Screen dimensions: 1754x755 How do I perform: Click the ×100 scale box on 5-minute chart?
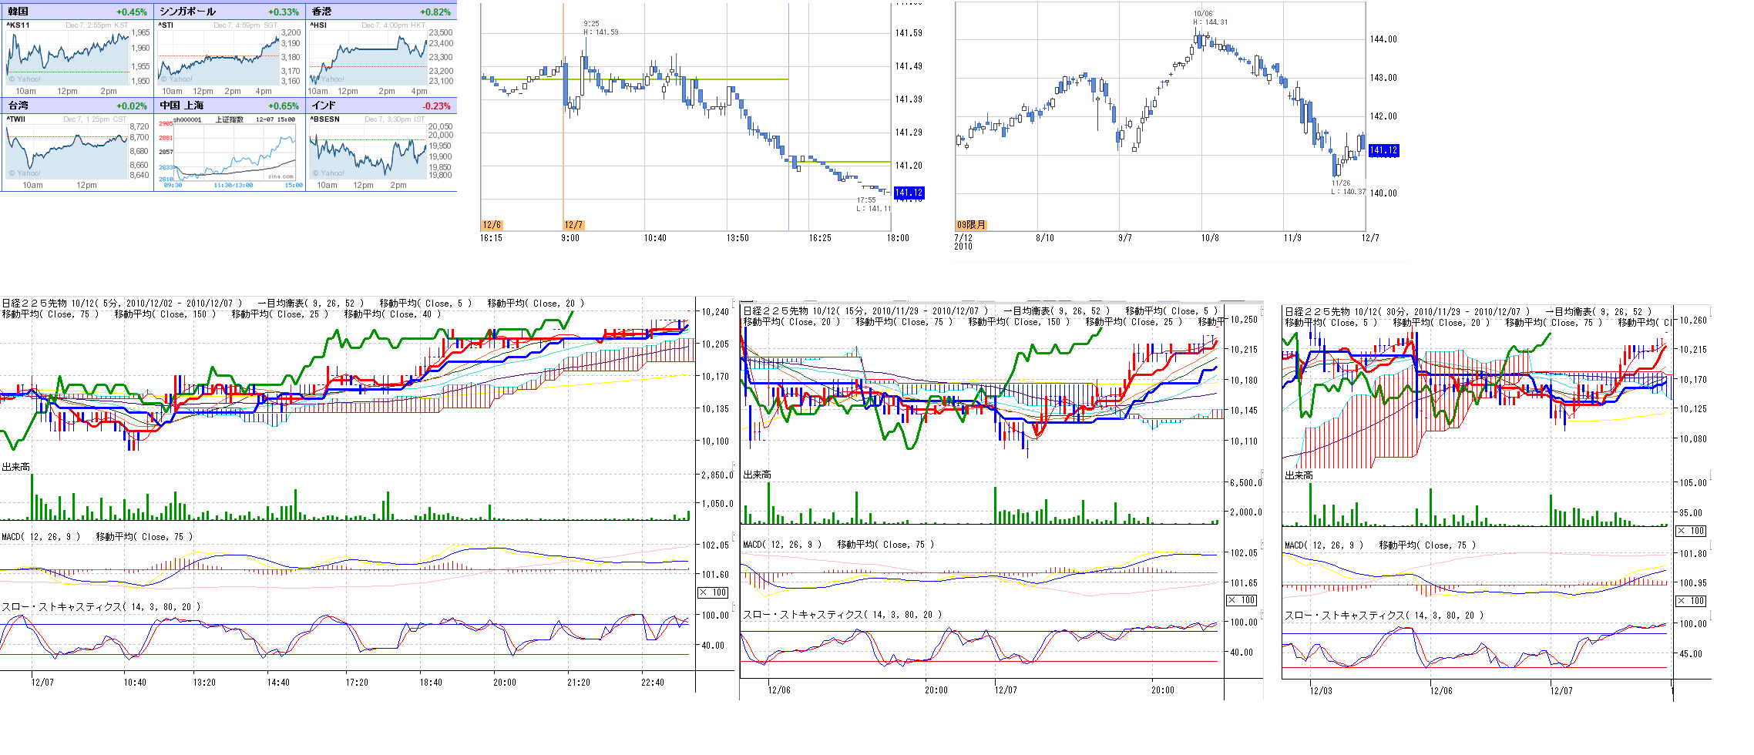[713, 592]
